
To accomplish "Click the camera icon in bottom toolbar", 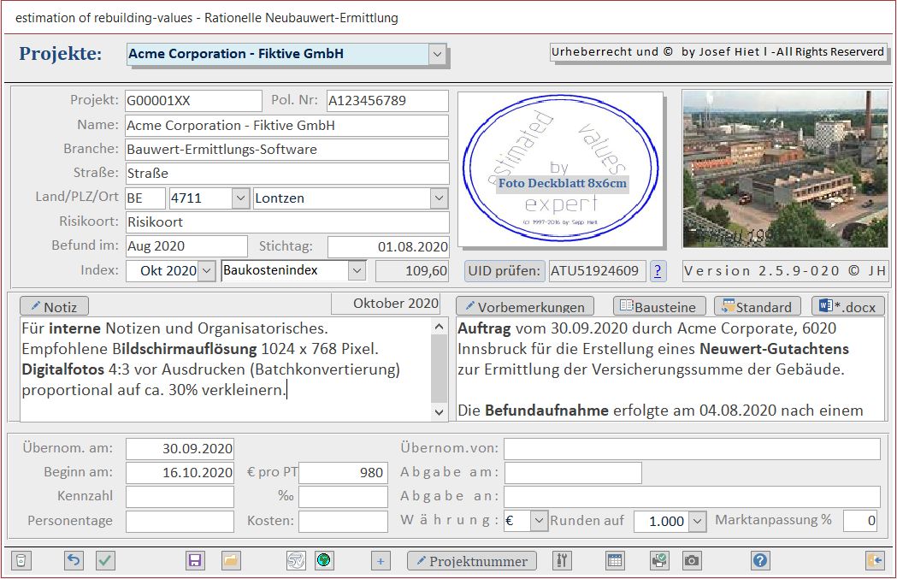I will (692, 561).
